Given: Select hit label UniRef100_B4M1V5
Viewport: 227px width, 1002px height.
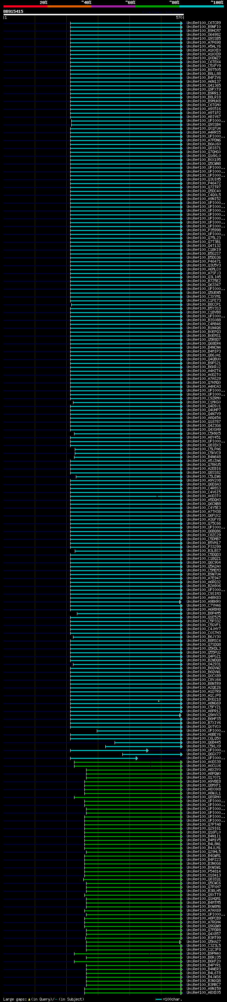Looking at the screenshot, I should (x=203, y=840).
